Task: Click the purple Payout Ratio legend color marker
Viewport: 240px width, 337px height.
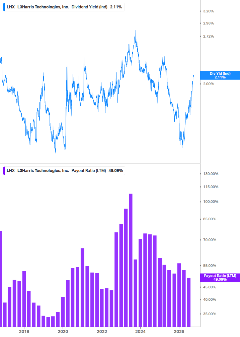Action: tap(4, 171)
